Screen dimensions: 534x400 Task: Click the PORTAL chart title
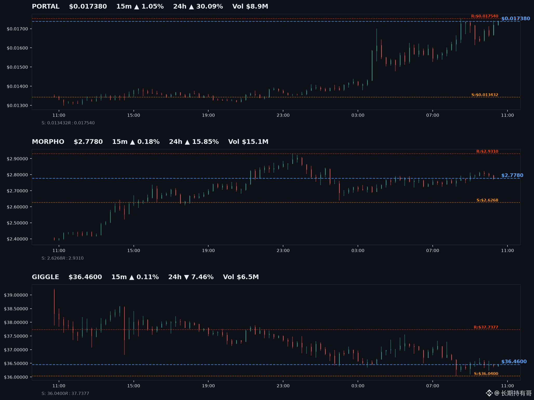coord(46,6)
